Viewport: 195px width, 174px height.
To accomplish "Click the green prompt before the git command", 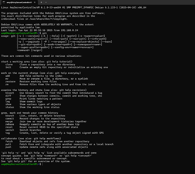I will [x=20, y=33].
